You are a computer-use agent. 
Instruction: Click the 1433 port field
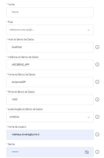pos(50,100)
